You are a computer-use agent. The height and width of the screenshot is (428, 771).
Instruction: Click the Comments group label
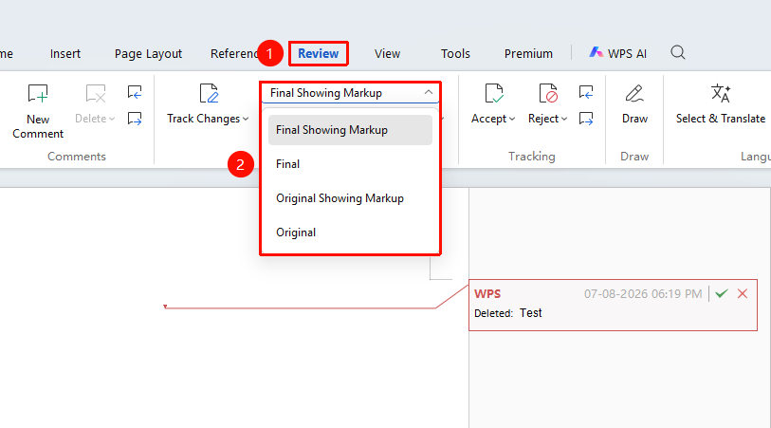(x=77, y=157)
